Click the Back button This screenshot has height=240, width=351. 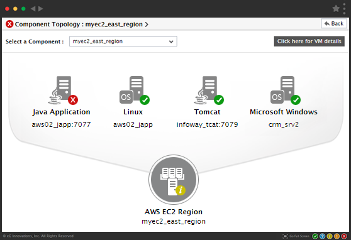[x=334, y=23]
